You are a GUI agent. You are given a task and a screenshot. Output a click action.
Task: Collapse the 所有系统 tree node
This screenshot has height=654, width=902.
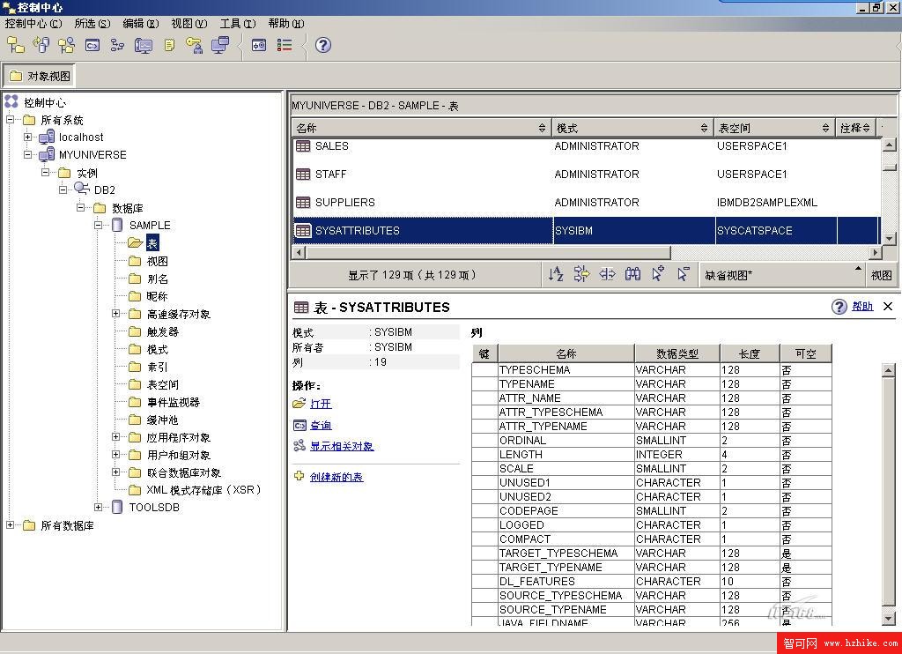(x=11, y=120)
